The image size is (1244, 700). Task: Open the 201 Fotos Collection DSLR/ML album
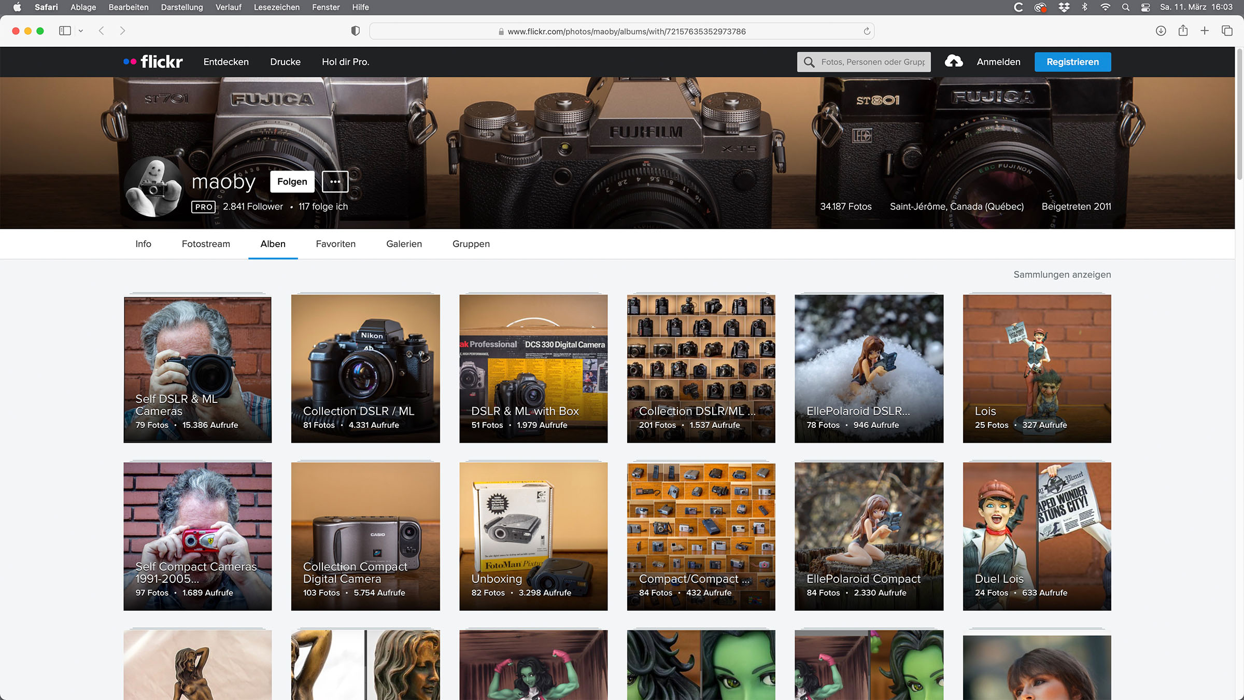coord(701,369)
